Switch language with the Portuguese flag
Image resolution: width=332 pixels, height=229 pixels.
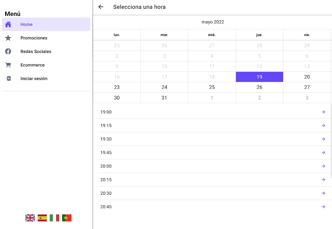point(67,218)
